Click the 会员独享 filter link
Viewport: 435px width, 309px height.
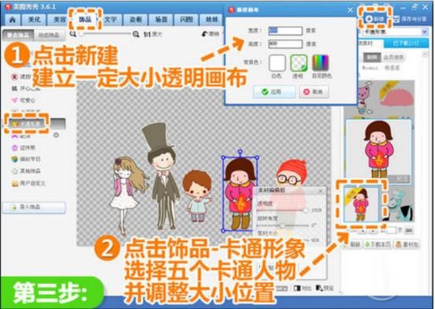point(393,58)
